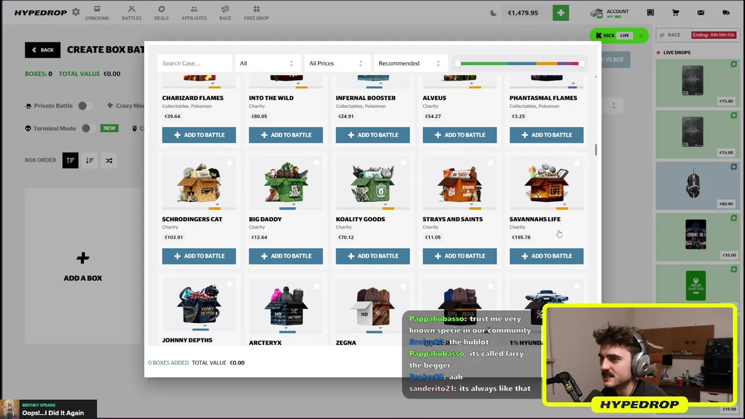The width and height of the screenshot is (745, 419).
Task: Select shuffle box order icon
Action: point(109,160)
